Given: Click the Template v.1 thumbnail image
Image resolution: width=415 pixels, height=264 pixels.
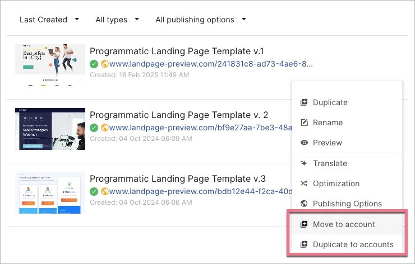Looking at the screenshot, I should (50, 65).
